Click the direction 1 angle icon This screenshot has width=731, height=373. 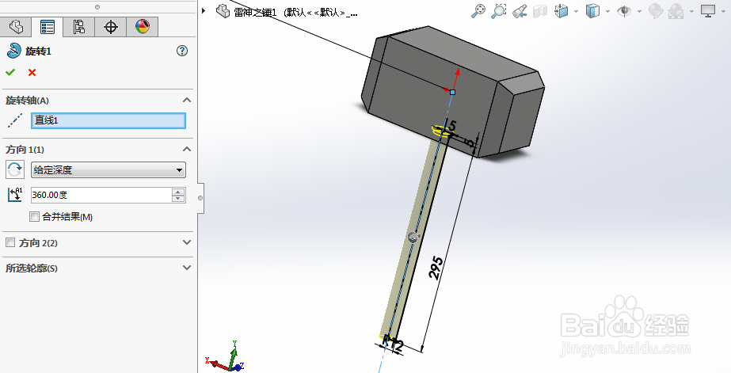pos(15,195)
